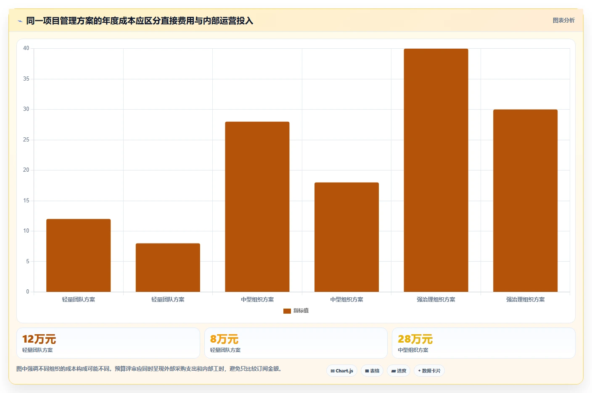This screenshot has width=592, height=393.
Task: Click the card title 同一项目管理方案的年度成本
Action: [x=140, y=21]
